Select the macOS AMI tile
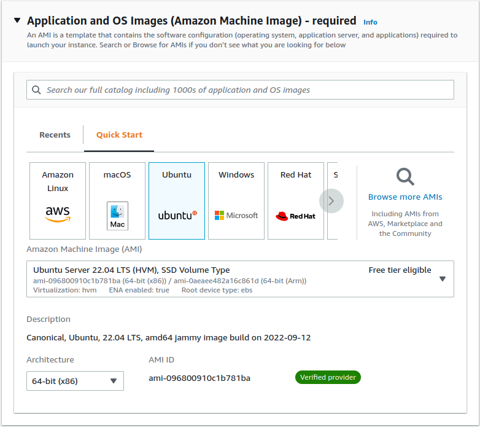 coord(117,201)
